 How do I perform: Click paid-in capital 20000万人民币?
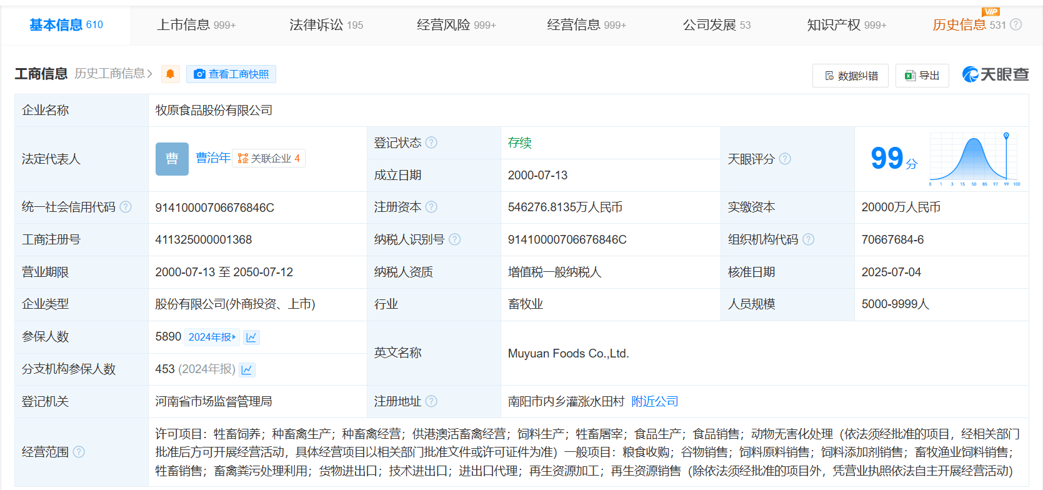[901, 207]
